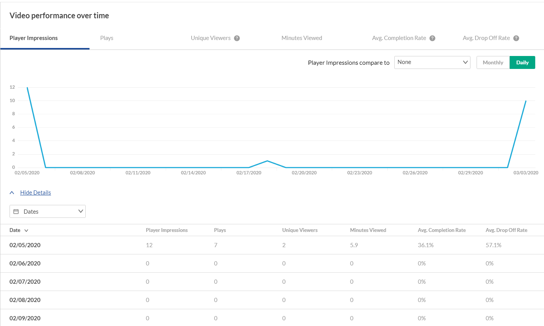
Task: Click the sort arrow next to Date header
Action: [x=26, y=230]
